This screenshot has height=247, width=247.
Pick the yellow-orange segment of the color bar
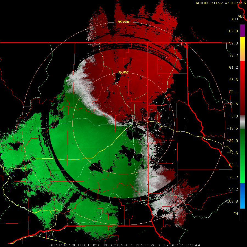pyautogui.click(x=242, y=49)
